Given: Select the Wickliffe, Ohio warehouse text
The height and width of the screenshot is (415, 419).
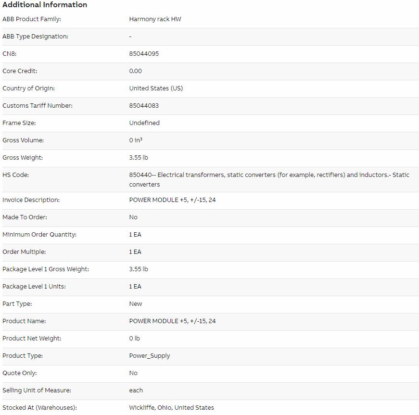Looking at the screenshot, I should [171, 408].
